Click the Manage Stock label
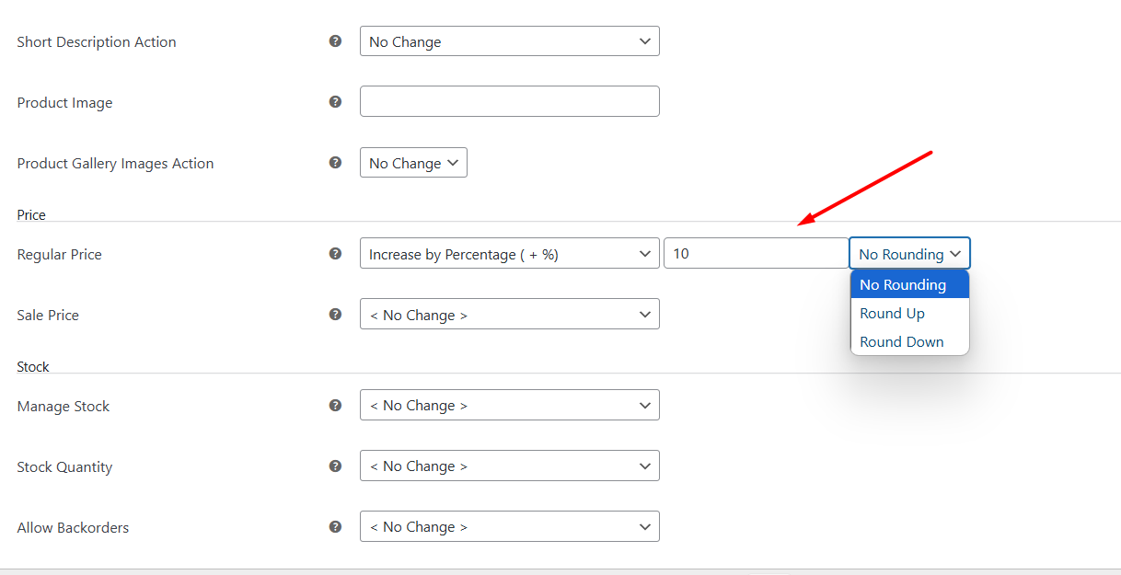Viewport: 1121px width, 575px height. [x=64, y=407]
